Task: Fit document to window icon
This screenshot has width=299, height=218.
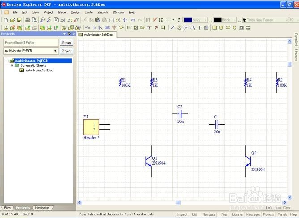Action: coord(56,20)
